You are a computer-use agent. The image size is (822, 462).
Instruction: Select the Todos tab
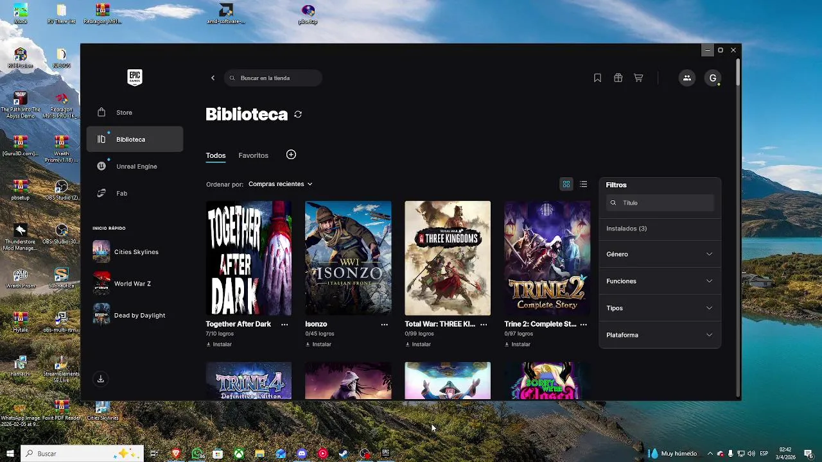coord(216,155)
